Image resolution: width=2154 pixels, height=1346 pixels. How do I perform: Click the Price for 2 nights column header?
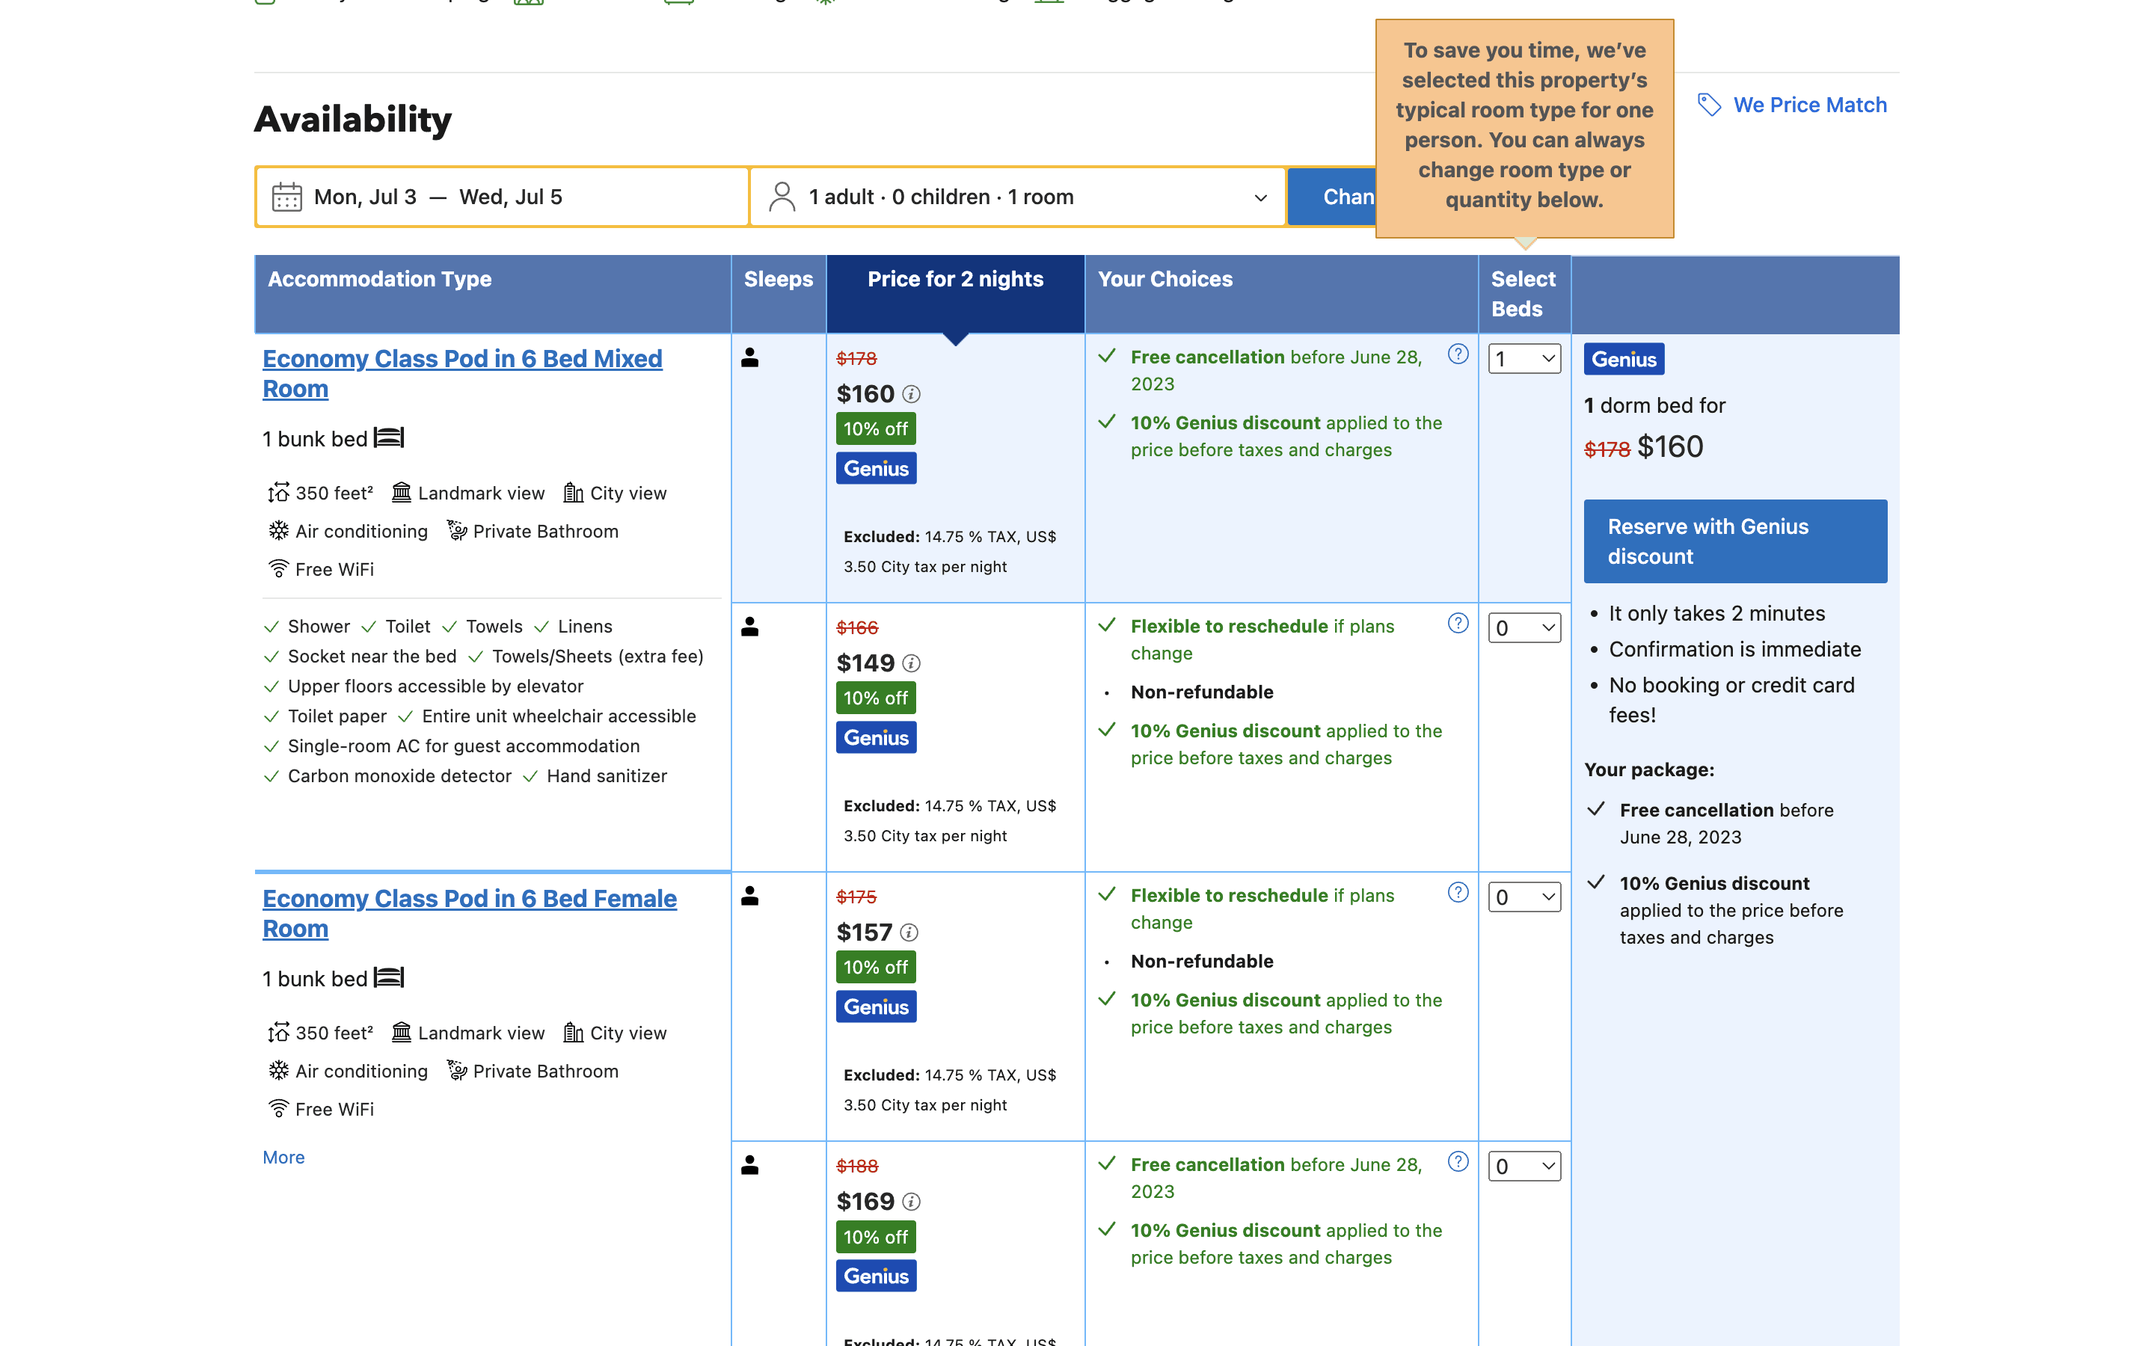[955, 280]
